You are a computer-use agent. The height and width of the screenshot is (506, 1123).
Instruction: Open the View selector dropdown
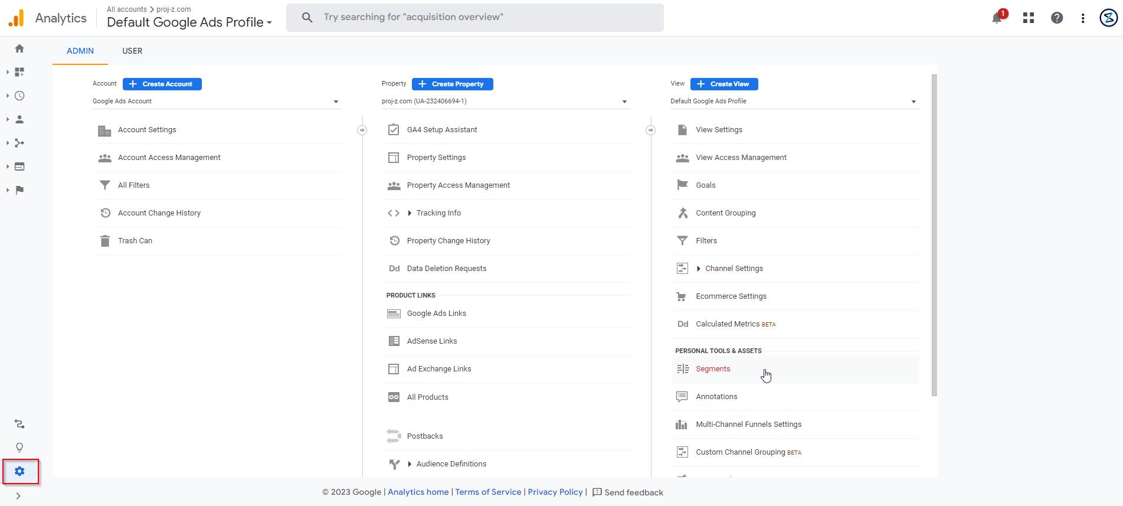[x=794, y=102]
